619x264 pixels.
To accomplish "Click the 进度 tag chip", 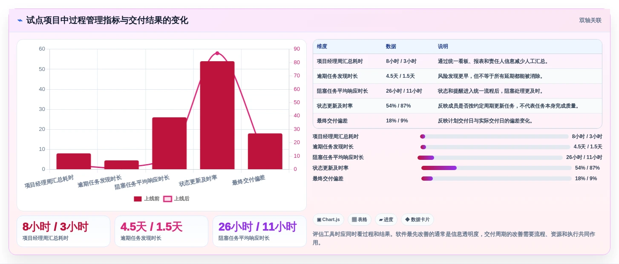I will [386, 219].
